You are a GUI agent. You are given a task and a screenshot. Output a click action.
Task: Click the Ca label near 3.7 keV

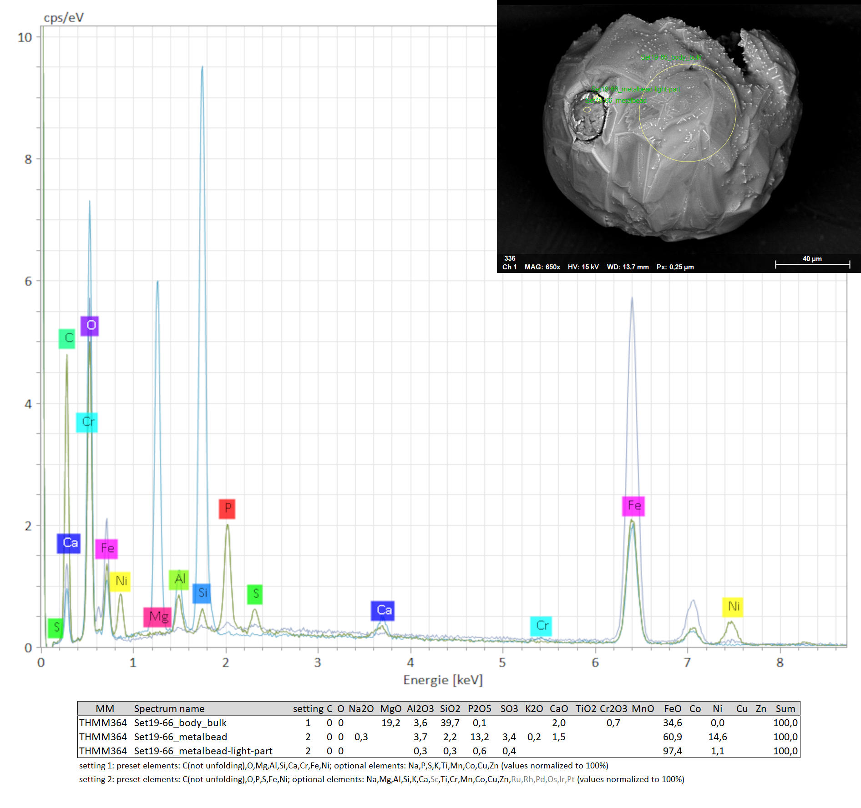(383, 611)
